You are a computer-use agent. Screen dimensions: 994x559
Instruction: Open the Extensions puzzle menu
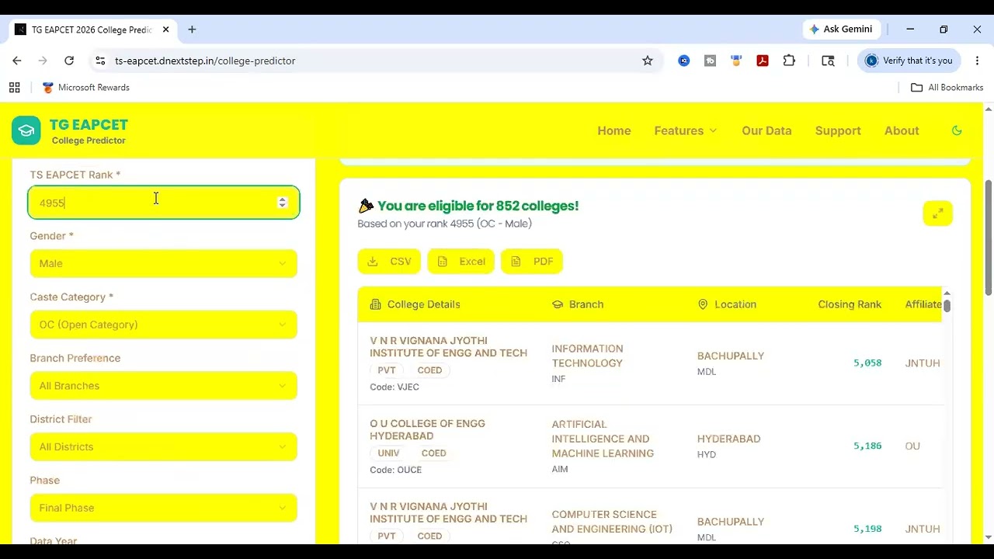click(x=789, y=61)
